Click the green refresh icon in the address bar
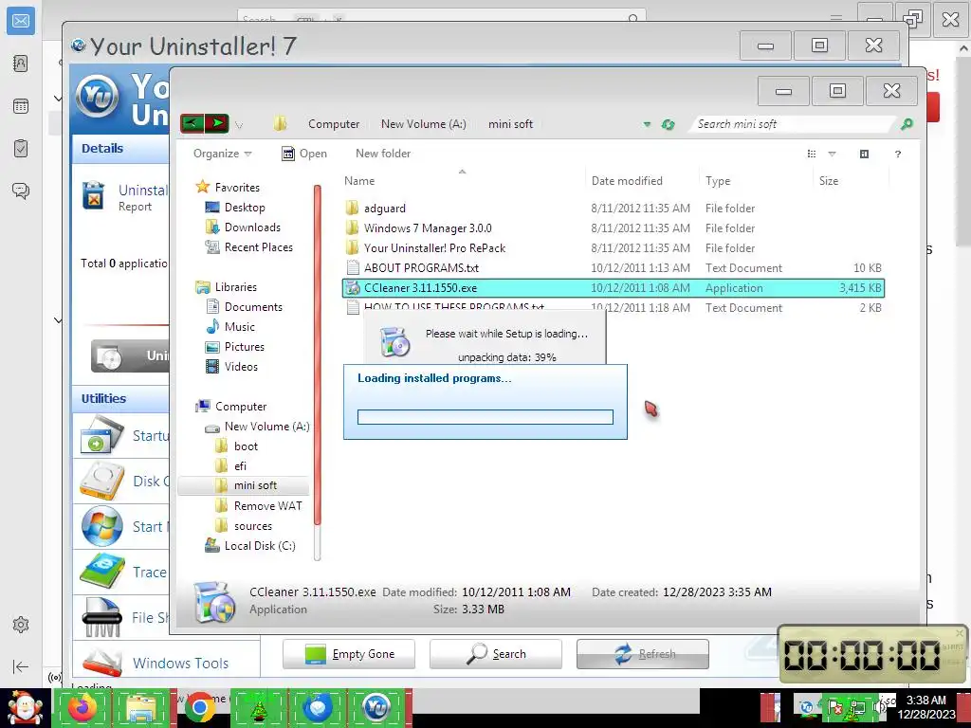 point(668,124)
